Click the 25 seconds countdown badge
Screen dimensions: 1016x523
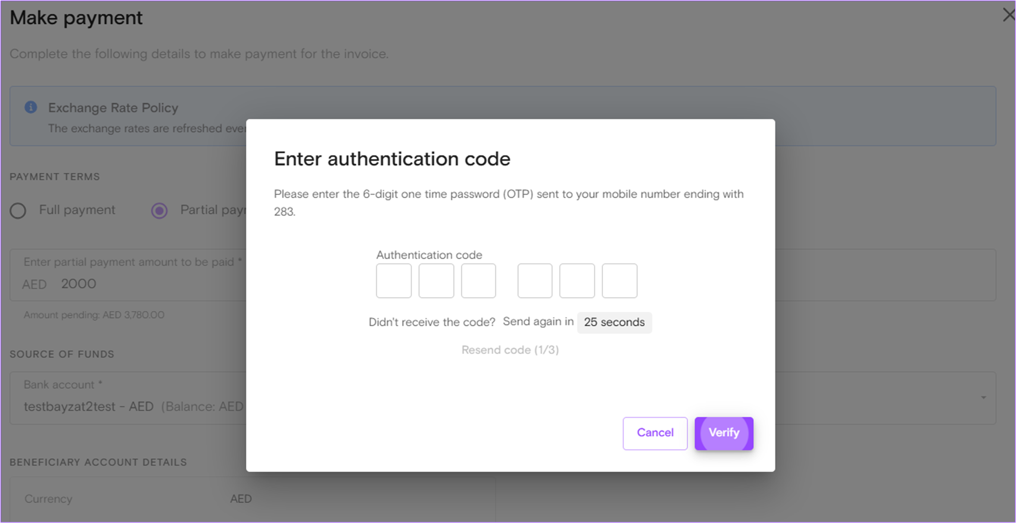click(614, 323)
